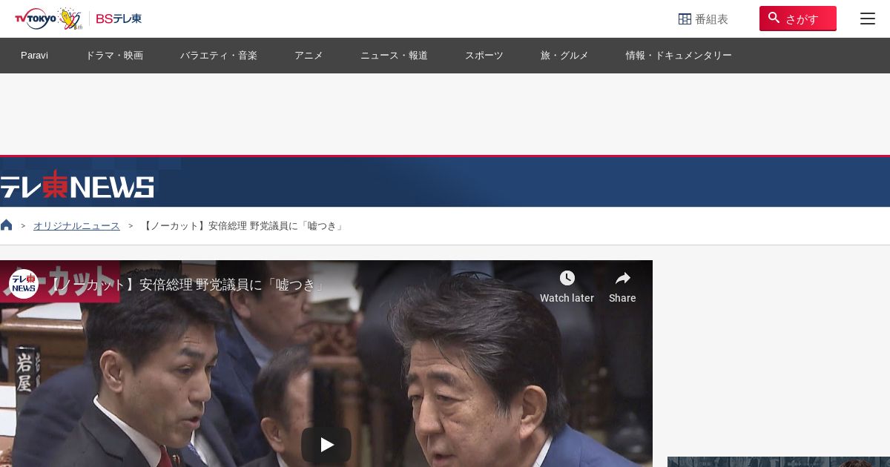The image size is (890, 467).
Task: Select the スポーツ menu item
Action: [x=484, y=56]
